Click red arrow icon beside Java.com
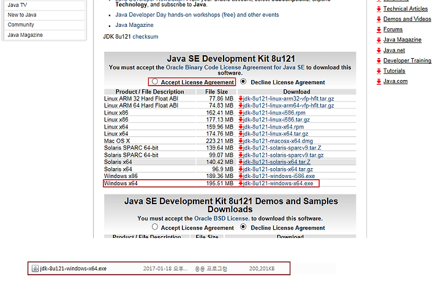Image resolution: width=441 pixels, height=285 pixels. click(x=379, y=82)
